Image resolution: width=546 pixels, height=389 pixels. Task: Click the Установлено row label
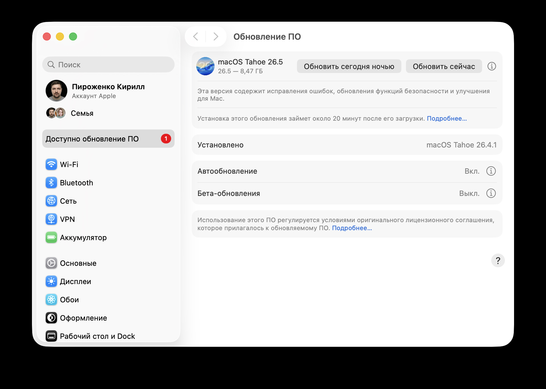point(221,145)
